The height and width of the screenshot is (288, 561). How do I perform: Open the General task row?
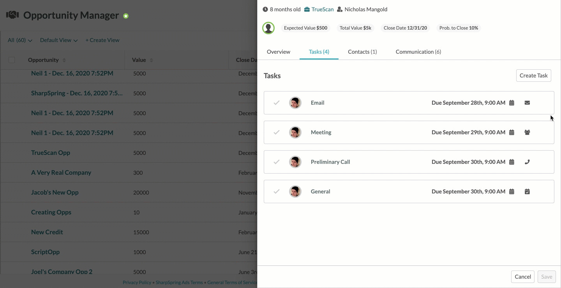click(409, 191)
